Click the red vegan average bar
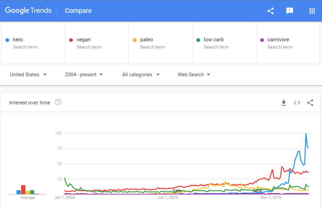Screen dimensions: 322x209 coord(23,190)
